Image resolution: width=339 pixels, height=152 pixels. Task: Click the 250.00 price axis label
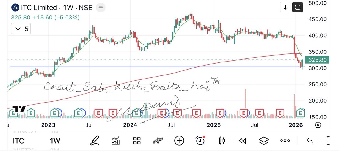coord(318,84)
